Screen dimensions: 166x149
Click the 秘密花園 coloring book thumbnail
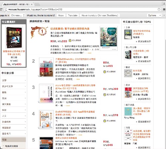coord(128,73)
